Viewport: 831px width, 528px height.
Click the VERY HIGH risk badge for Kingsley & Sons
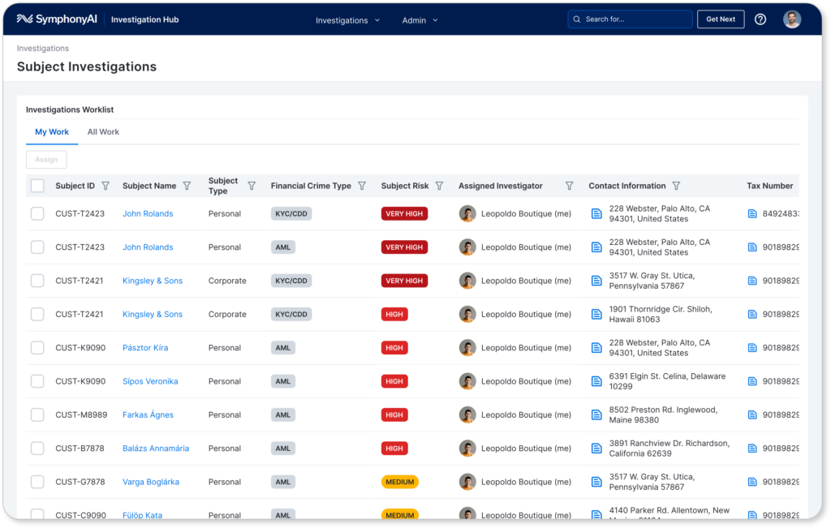click(x=404, y=281)
